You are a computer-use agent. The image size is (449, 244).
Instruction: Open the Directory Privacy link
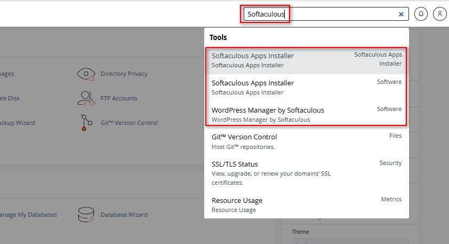click(124, 74)
